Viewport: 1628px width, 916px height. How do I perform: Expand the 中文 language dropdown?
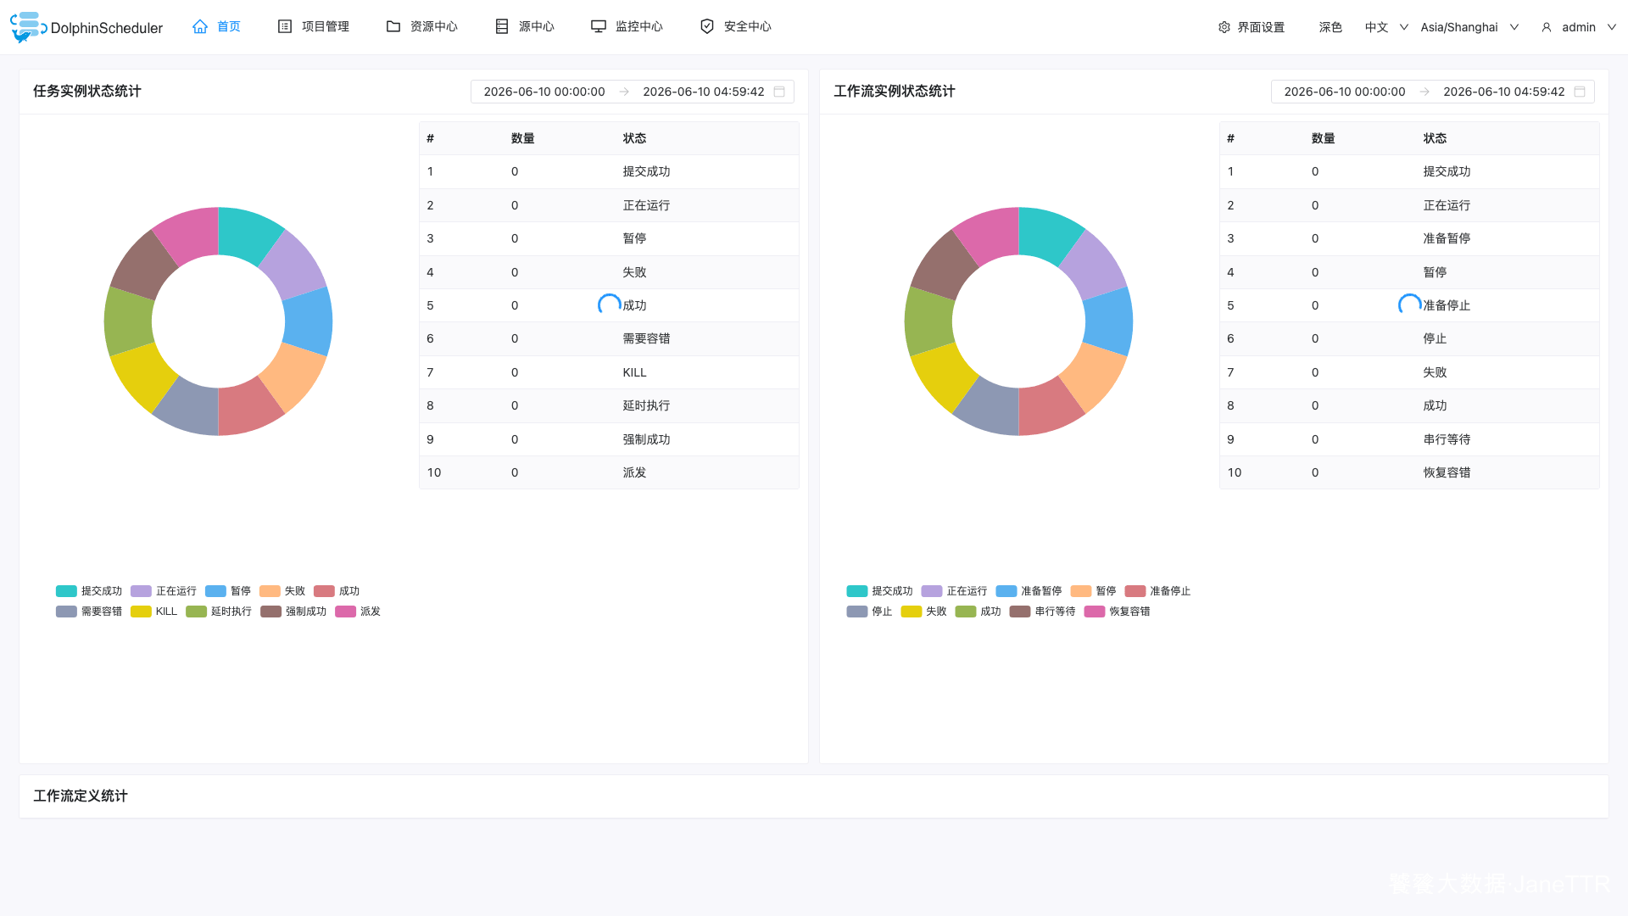pos(1386,27)
